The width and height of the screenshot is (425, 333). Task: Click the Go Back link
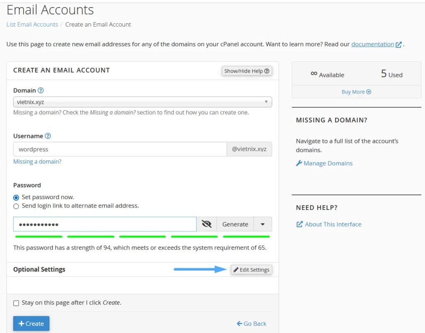point(251,323)
